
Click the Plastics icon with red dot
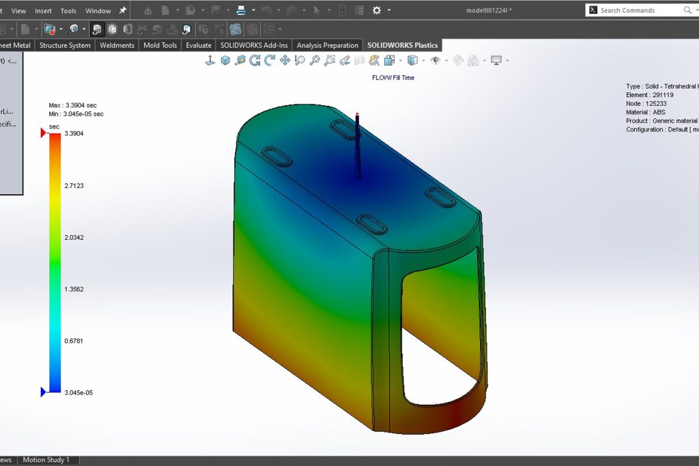pos(49,29)
